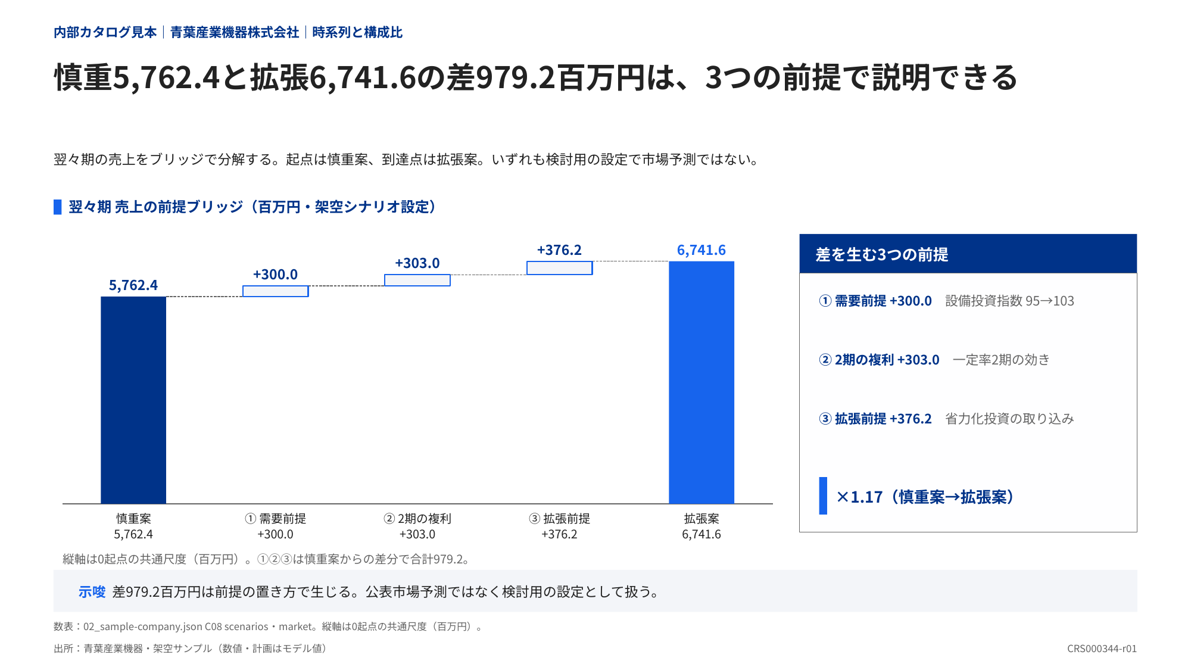Viewport: 1191px width, 670px height.
Task: Click the +303.0 value label above bar
Action: 417,263
